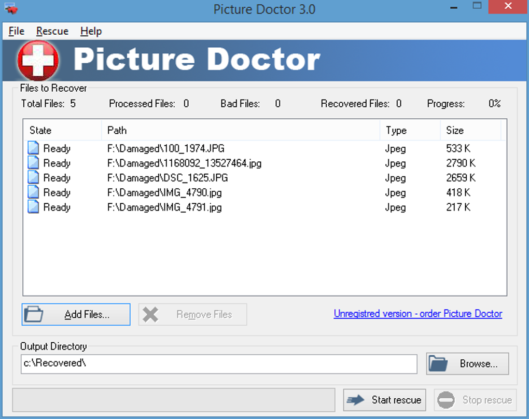The width and height of the screenshot is (529, 419).
Task: Click the file icon for 1168092_13527464.jpg
Action: [33, 163]
